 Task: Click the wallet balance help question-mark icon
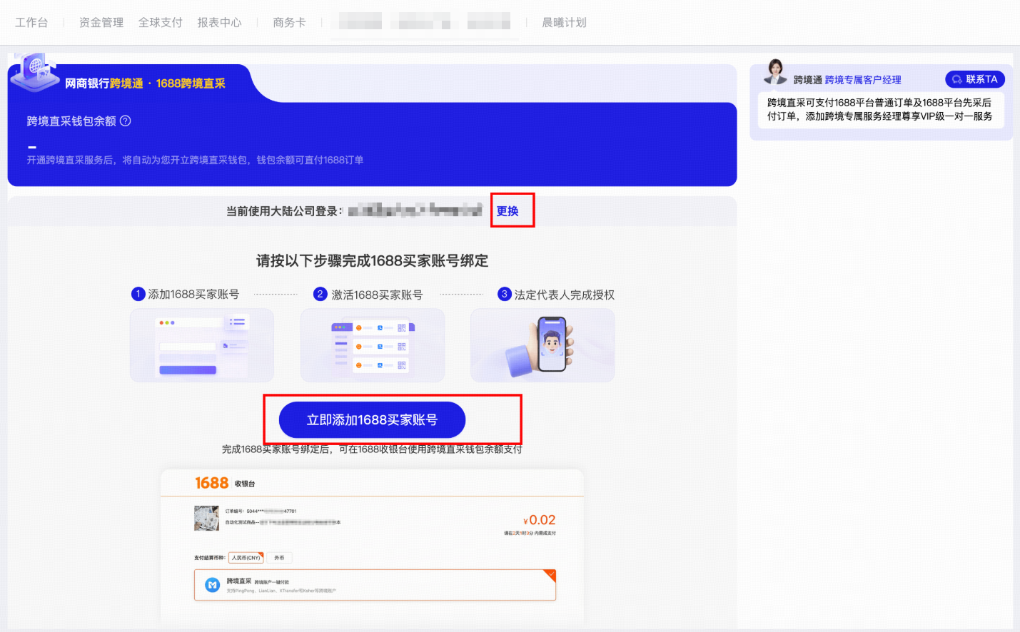pyautogui.click(x=126, y=121)
